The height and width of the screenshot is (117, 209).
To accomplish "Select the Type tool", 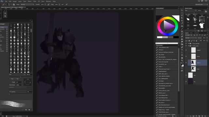I will (x=182, y=50).
